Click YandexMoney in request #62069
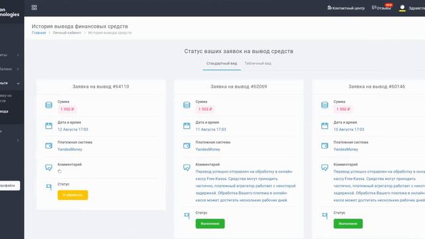425x239 pixels. tap(208, 149)
